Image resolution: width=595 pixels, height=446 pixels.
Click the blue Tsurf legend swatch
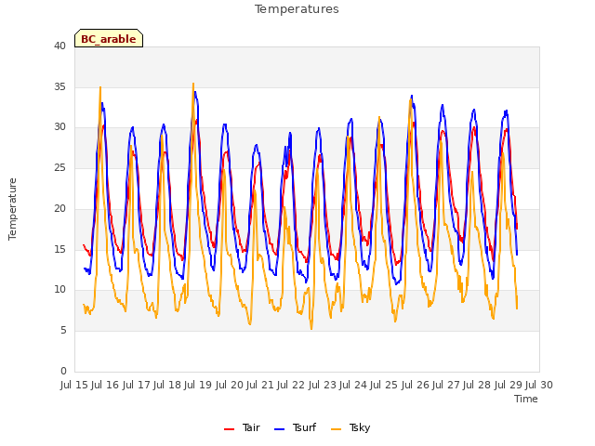point(279,429)
